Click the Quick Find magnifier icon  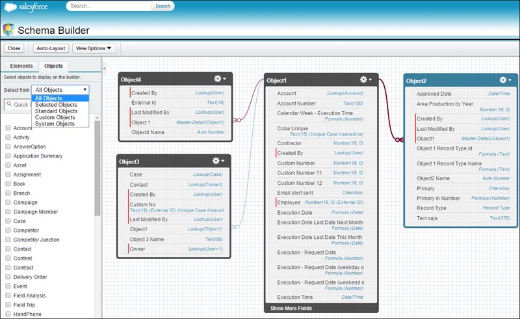coord(9,104)
